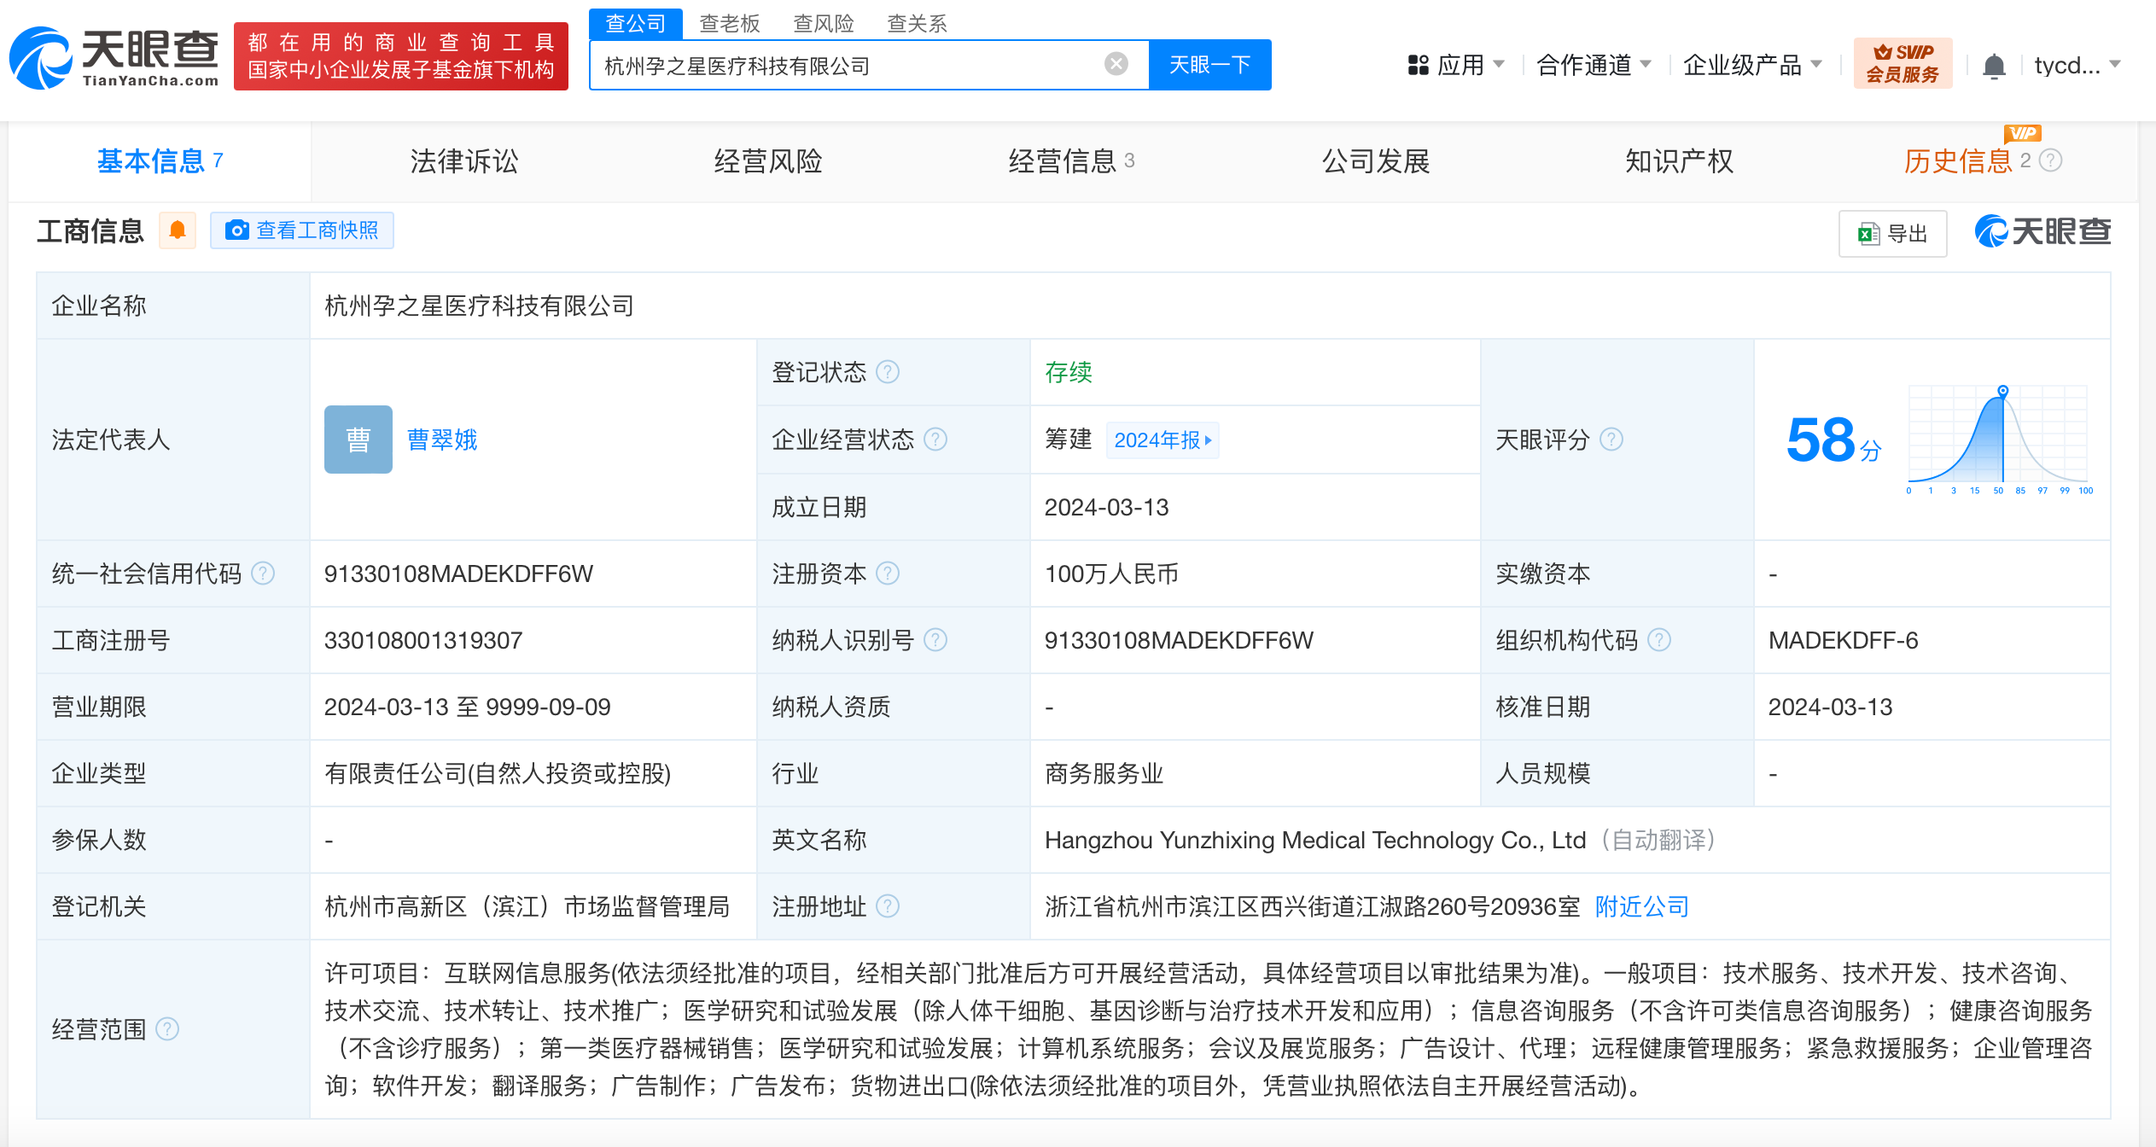2156x1147 pixels.
Task: Click credit code 91330108MADEKDFF6W in 统一社会信用代码 row
Action: click(458, 573)
